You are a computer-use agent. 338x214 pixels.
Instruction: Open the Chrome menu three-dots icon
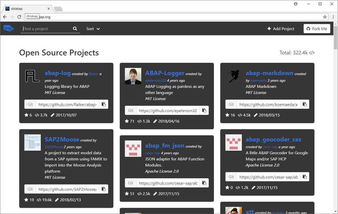(x=333, y=17)
